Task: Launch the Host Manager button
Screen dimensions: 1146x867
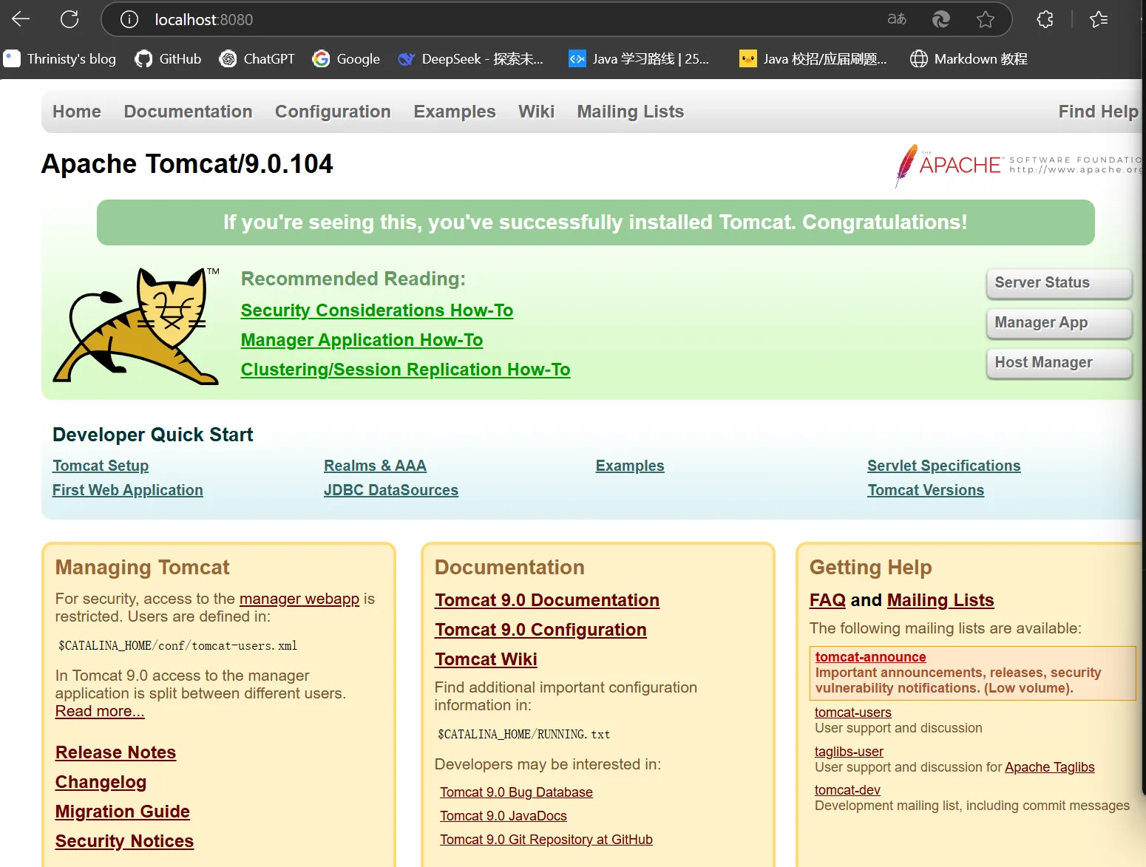Action: pos(1058,363)
